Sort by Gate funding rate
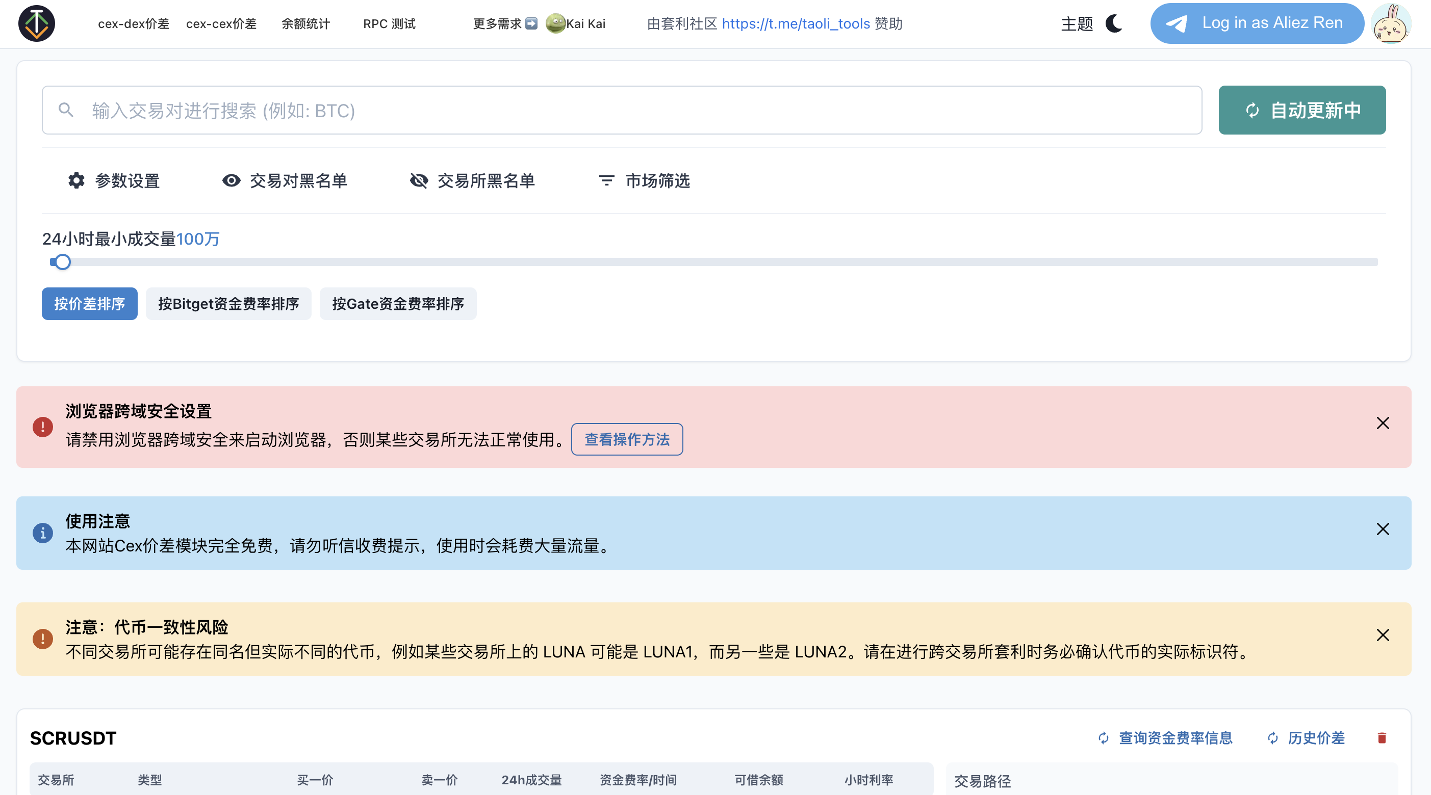The height and width of the screenshot is (795, 1431). [398, 304]
